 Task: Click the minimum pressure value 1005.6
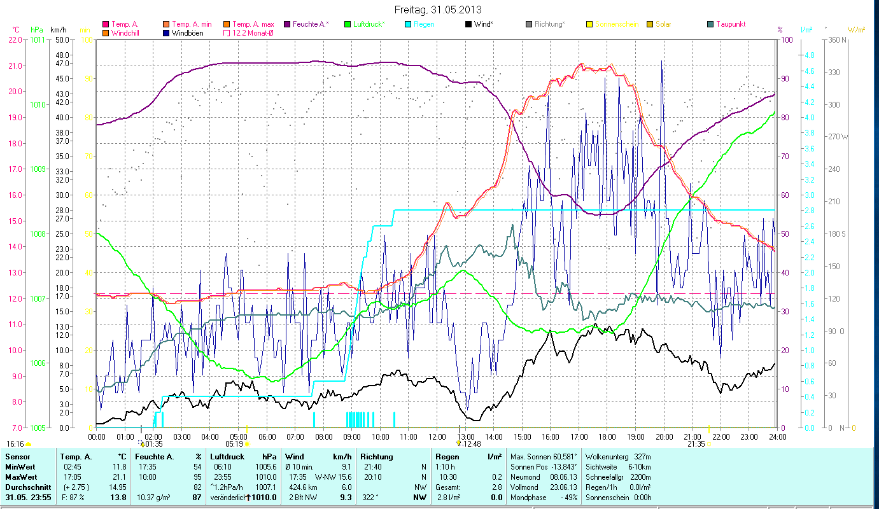tap(266, 466)
